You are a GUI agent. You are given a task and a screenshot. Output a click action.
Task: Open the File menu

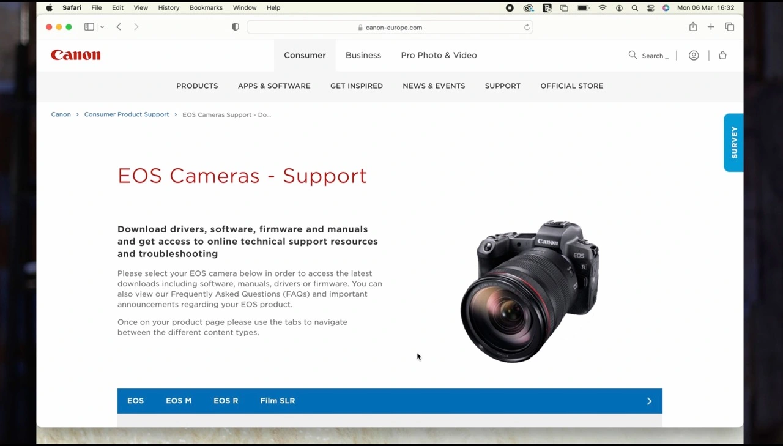(x=97, y=8)
